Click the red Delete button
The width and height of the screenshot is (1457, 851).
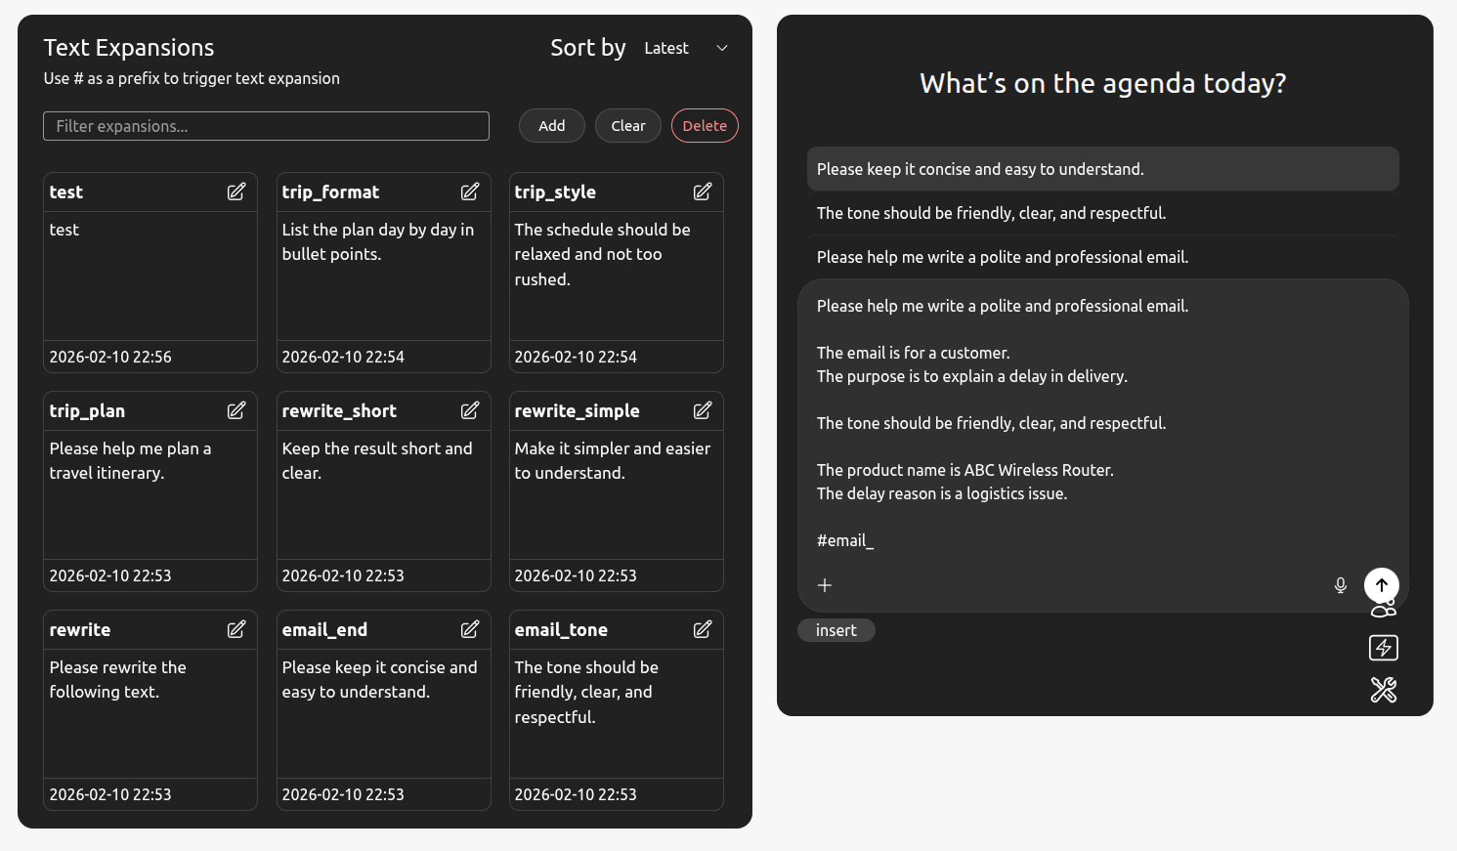coord(705,126)
